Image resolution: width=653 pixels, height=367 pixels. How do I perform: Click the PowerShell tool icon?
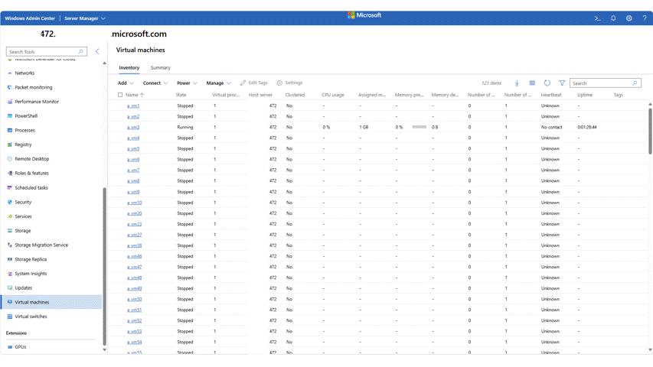(x=10, y=116)
